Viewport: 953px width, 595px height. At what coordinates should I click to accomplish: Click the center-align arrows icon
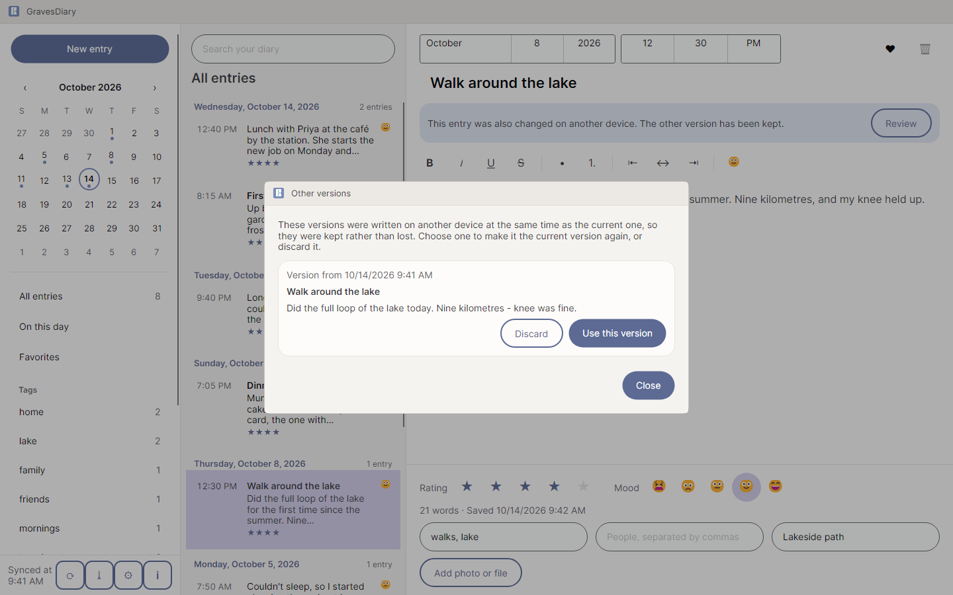point(662,163)
